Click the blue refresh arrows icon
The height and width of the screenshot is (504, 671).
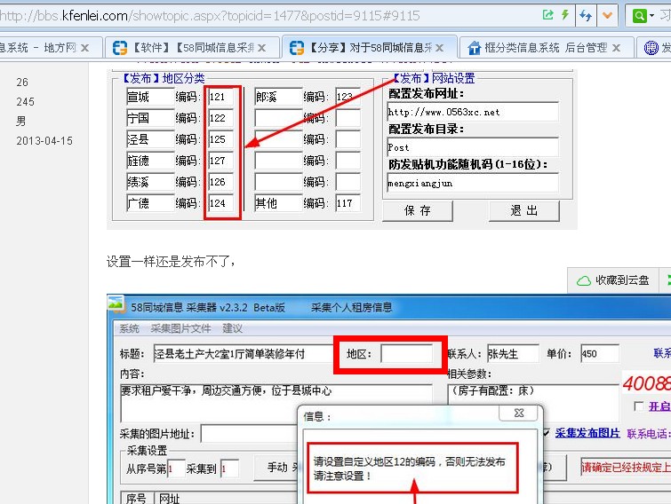point(586,15)
